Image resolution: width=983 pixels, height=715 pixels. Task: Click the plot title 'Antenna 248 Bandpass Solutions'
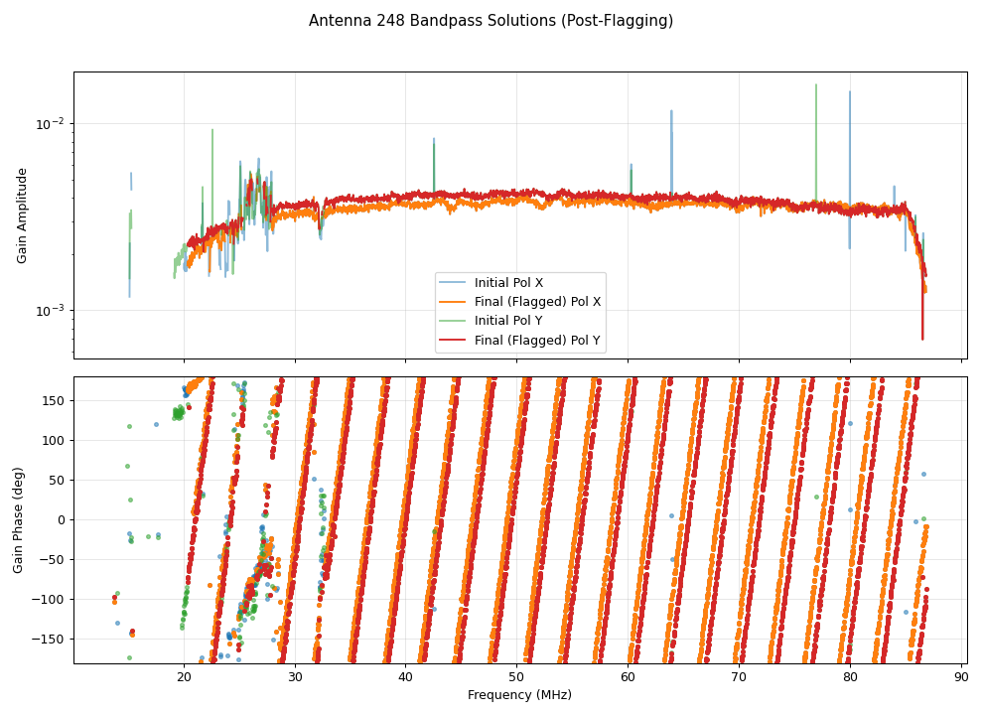click(491, 21)
